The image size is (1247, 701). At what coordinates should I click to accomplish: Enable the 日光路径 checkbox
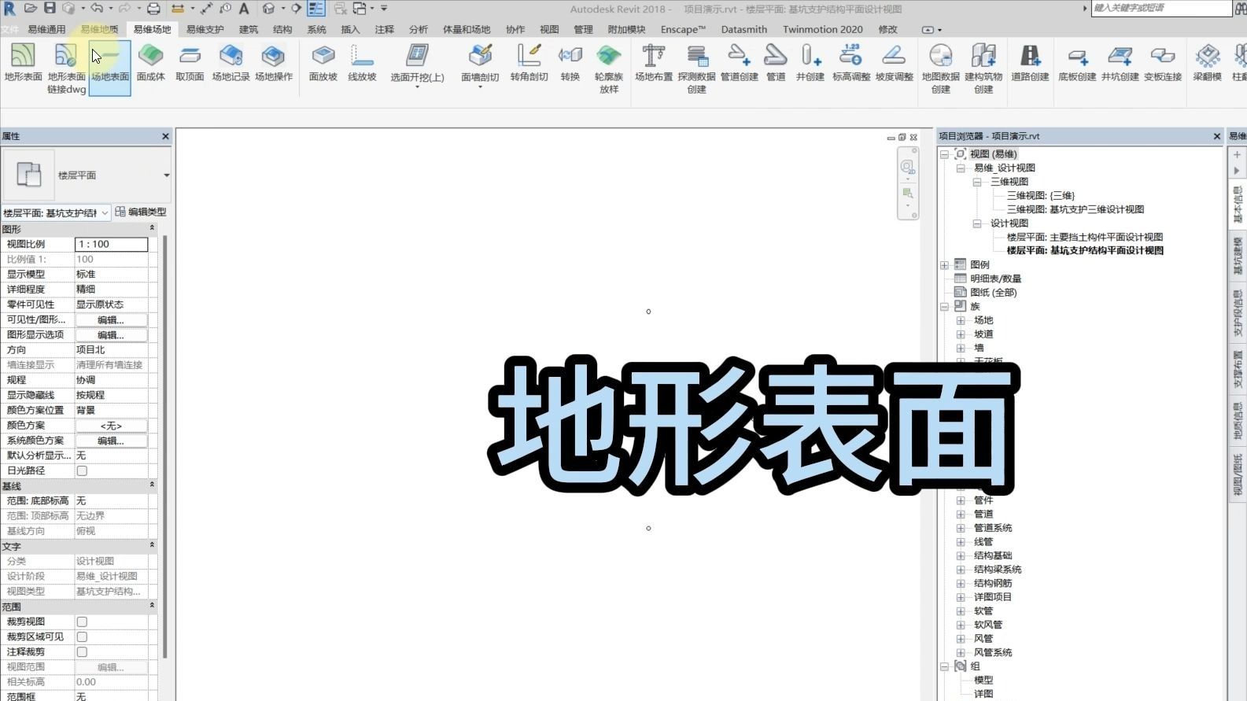tap(82, 470)
